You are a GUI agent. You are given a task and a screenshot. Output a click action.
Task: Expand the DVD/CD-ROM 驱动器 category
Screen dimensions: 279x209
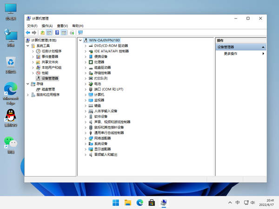coord(85,46)
